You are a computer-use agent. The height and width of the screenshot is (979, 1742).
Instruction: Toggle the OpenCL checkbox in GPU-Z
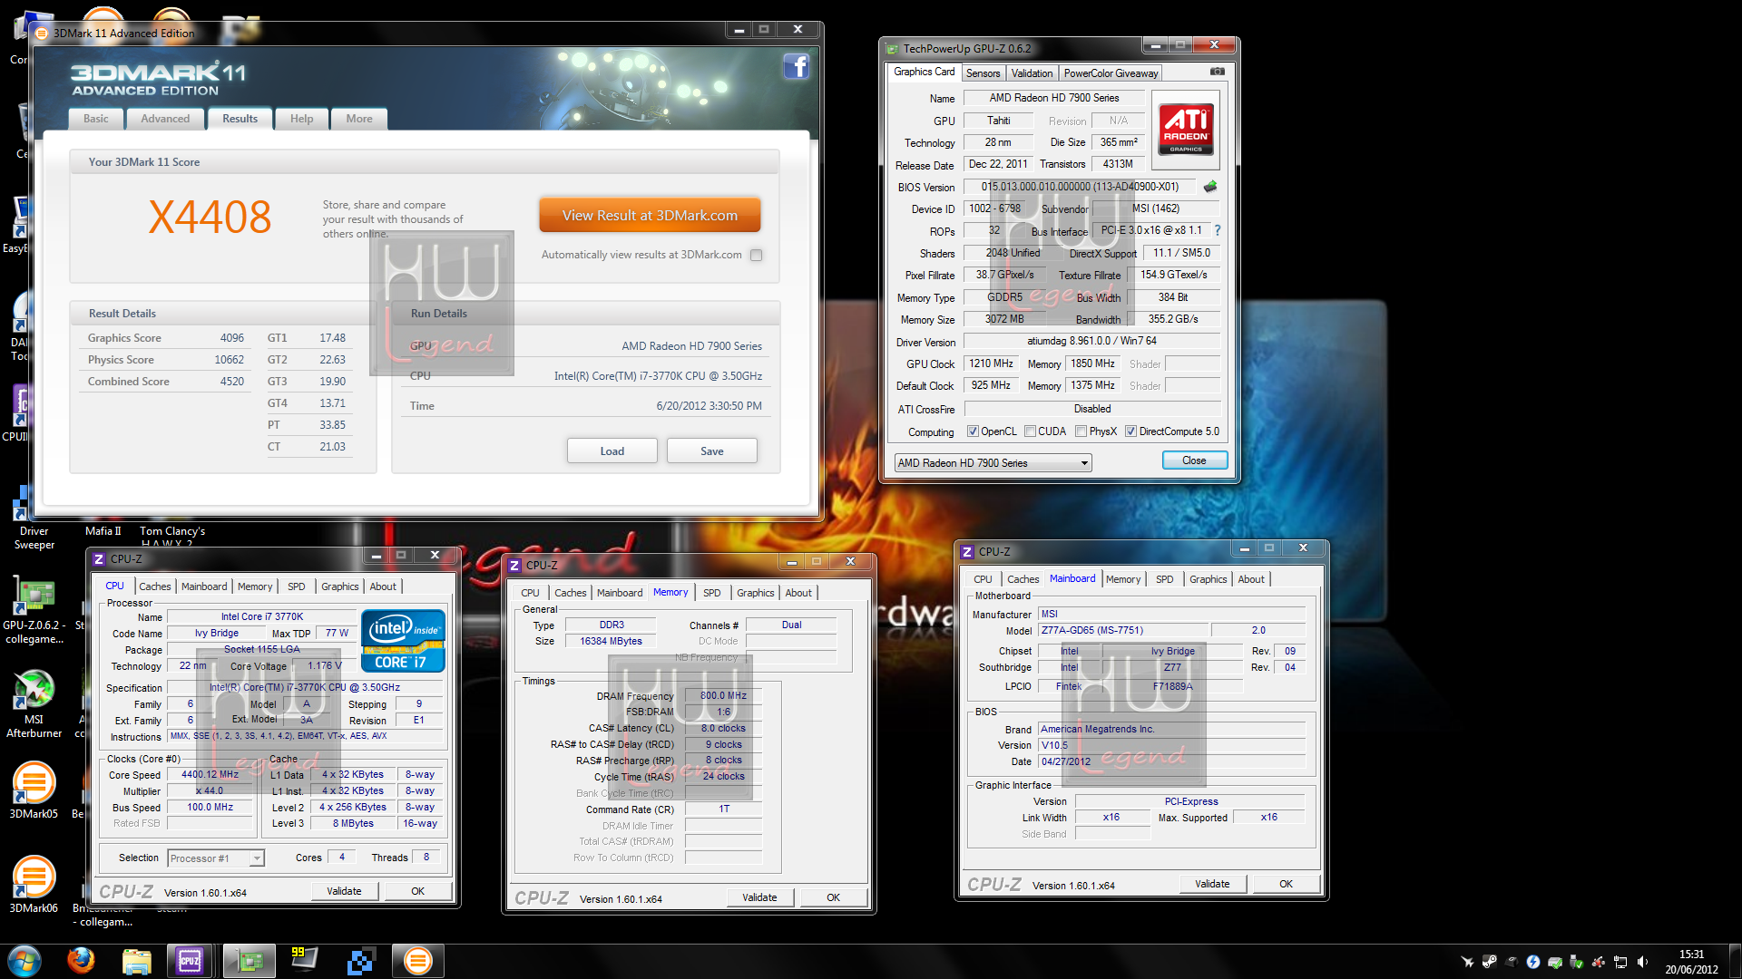tap(973, 431)
